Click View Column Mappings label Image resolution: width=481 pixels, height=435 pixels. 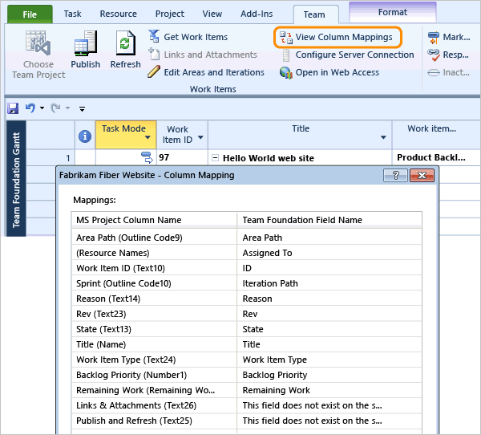coord(344,37)
